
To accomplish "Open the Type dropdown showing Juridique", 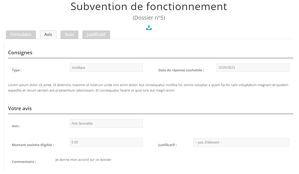I will (106, 68).
